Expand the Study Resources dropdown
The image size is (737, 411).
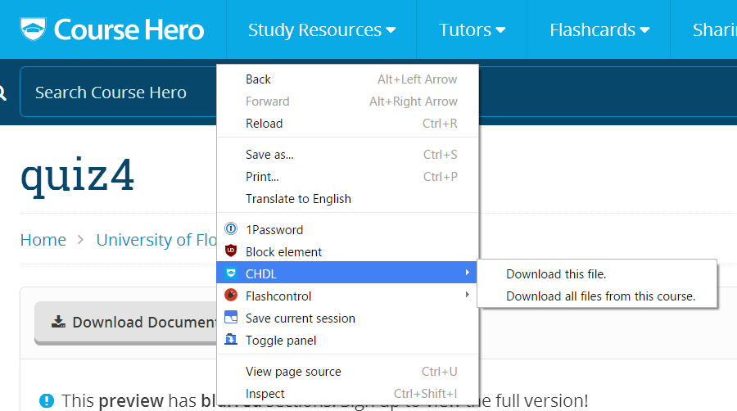(x=322, y=29)
